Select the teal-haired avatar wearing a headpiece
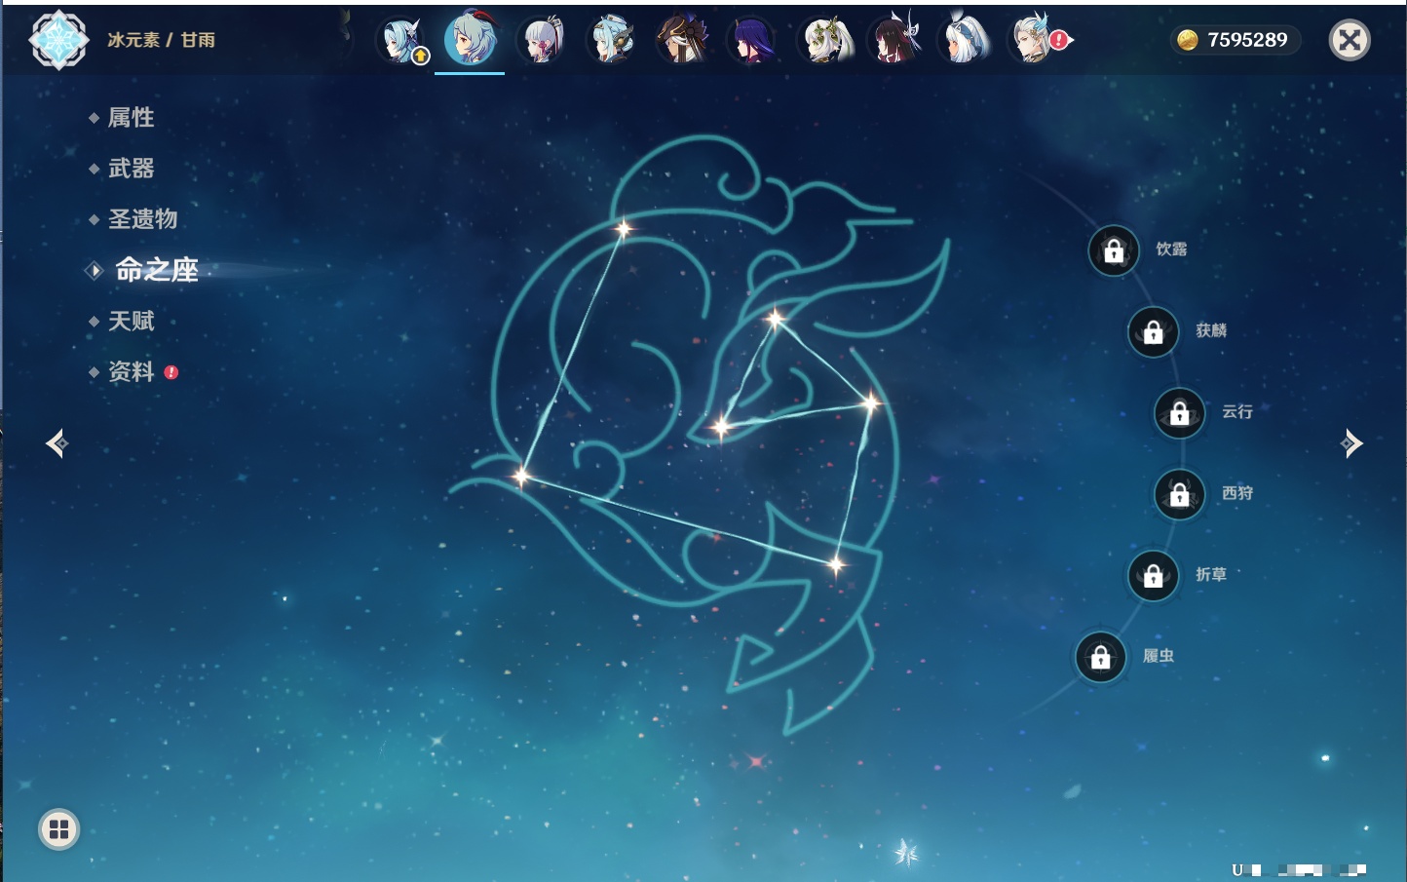This screenshot has height=882, width=1407. 612,41
